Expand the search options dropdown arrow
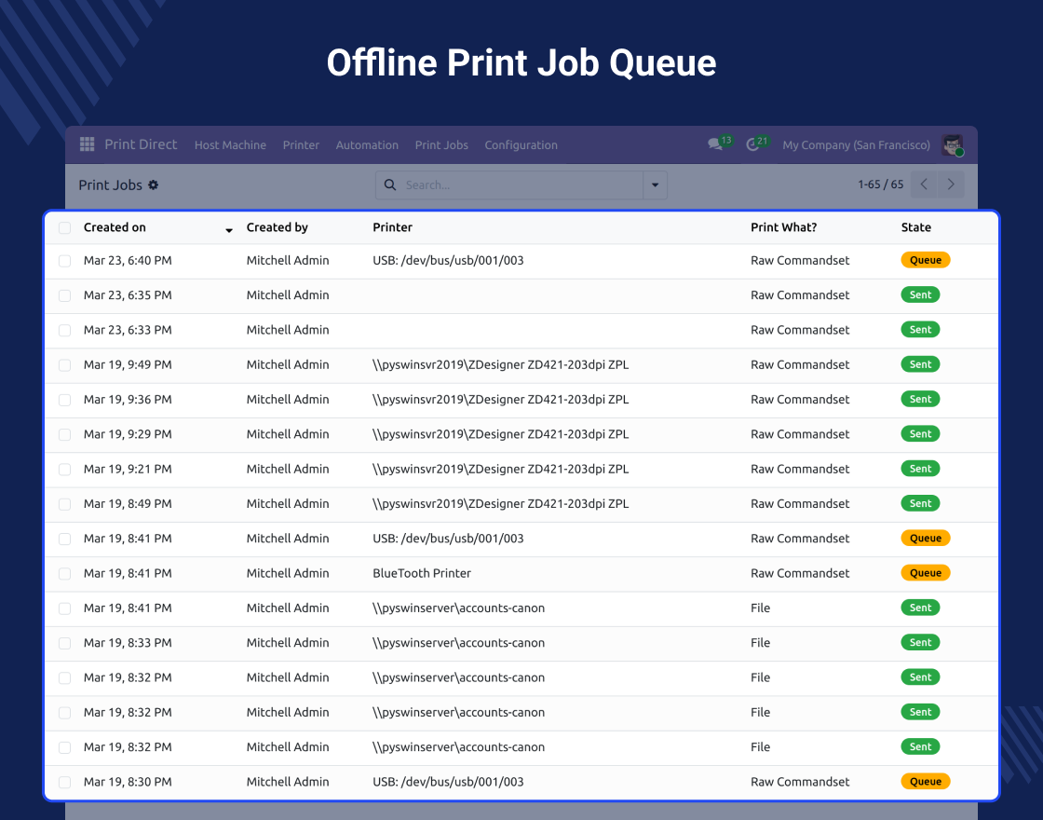 point(655,185)
